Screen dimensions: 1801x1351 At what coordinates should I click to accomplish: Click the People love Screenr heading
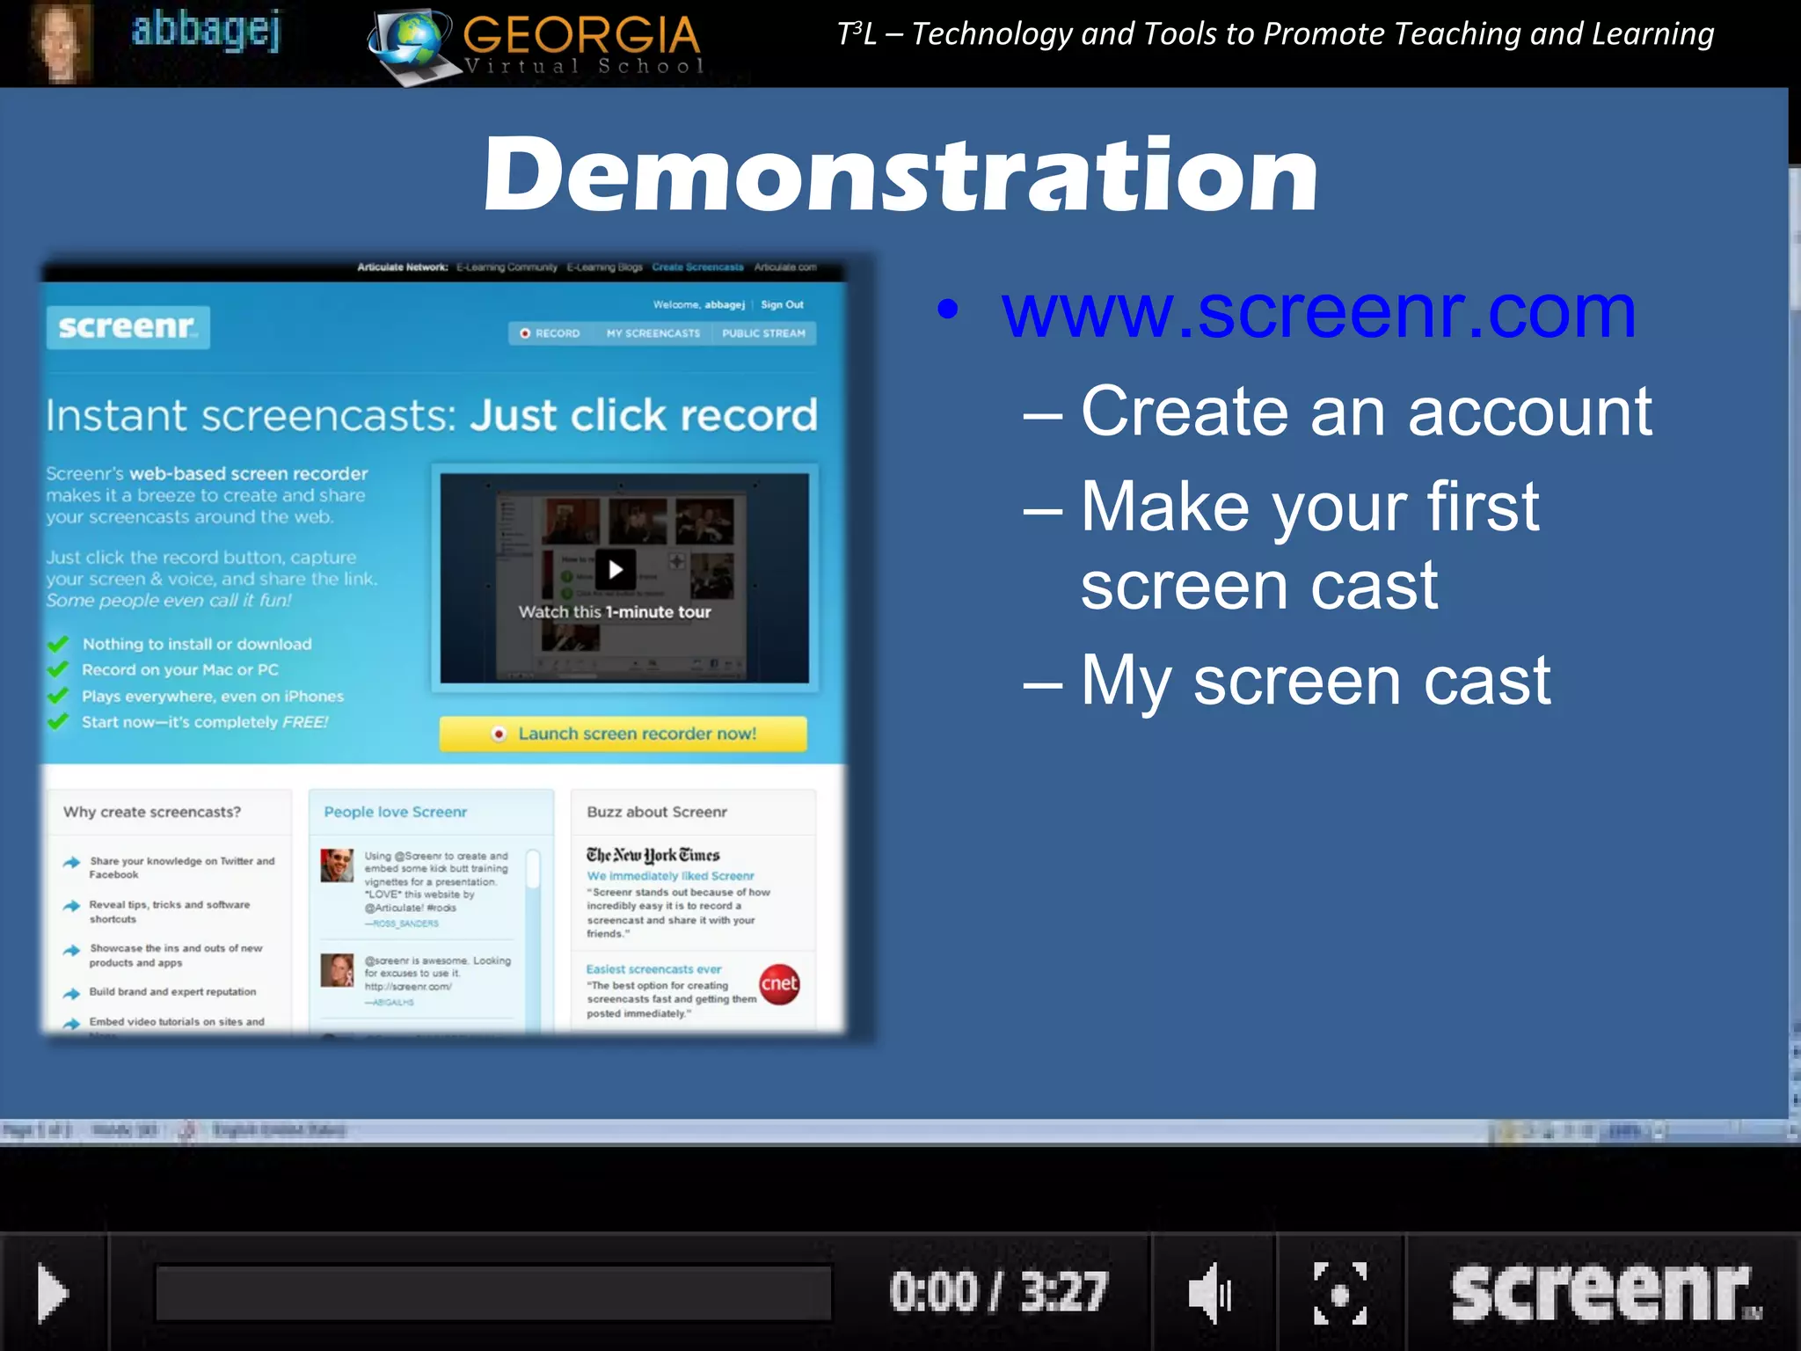click(396, 812)
